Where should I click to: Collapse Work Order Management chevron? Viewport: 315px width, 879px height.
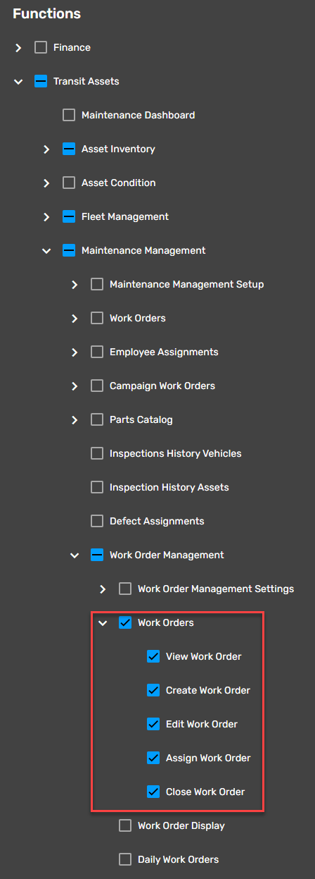pyautogui.click(x=75, y=555)
